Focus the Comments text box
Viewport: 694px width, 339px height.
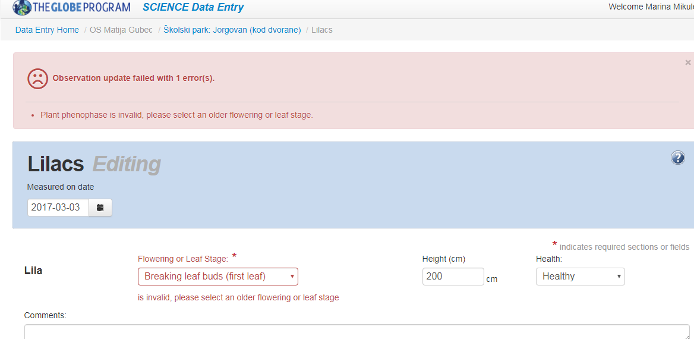point(357,331)
